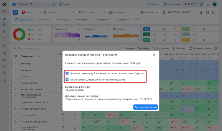Viewport: 222px width, 131px height.
Task: Uncheck "Проверка по фильтру" checkbox
Action: tap(67, 74)
